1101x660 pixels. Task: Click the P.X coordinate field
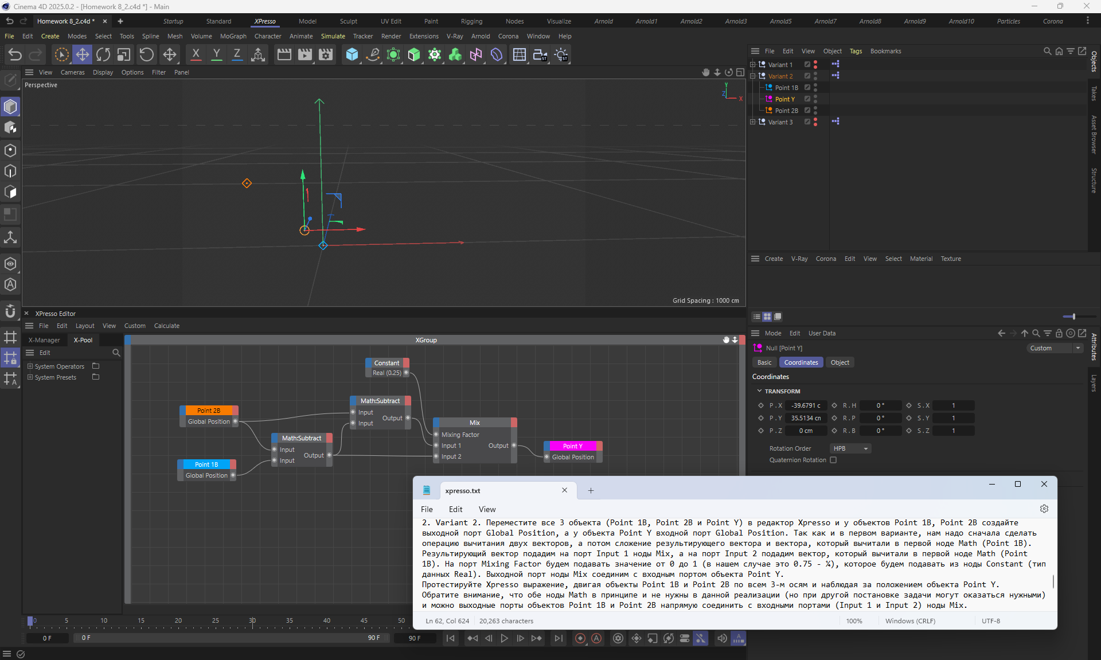(806, 405)
